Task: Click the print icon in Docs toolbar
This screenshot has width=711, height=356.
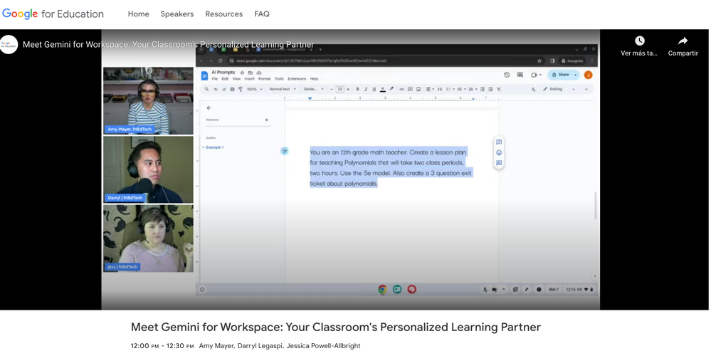Action: pyautogui.click(x=232, y=89)
